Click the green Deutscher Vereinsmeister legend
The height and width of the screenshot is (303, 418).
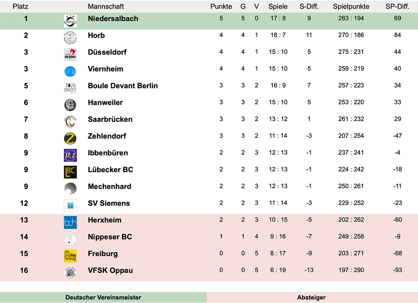pyautogui.click(x=103, y=297)
